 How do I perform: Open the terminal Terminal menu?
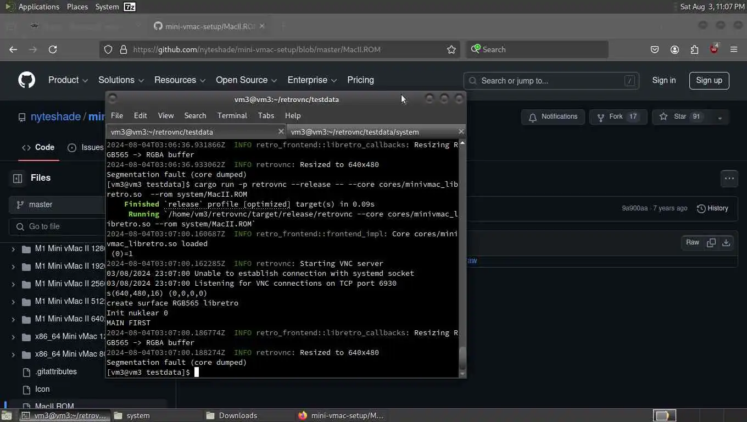point(232,115)
